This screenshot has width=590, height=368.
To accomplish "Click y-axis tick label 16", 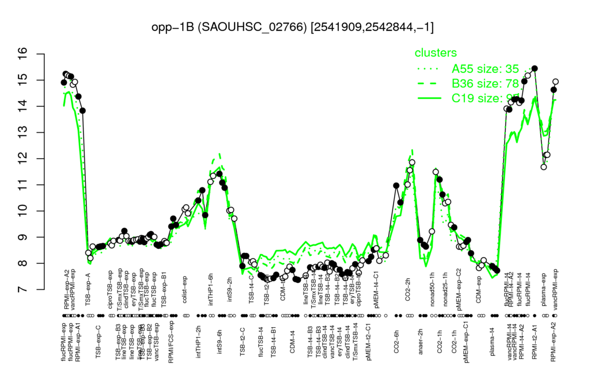I will tap(23, 54).
